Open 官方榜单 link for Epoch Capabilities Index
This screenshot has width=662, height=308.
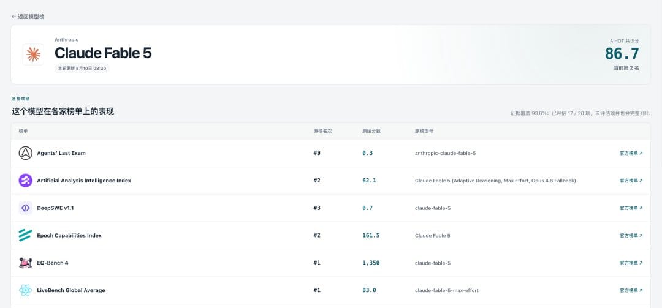tap(631, 235)
